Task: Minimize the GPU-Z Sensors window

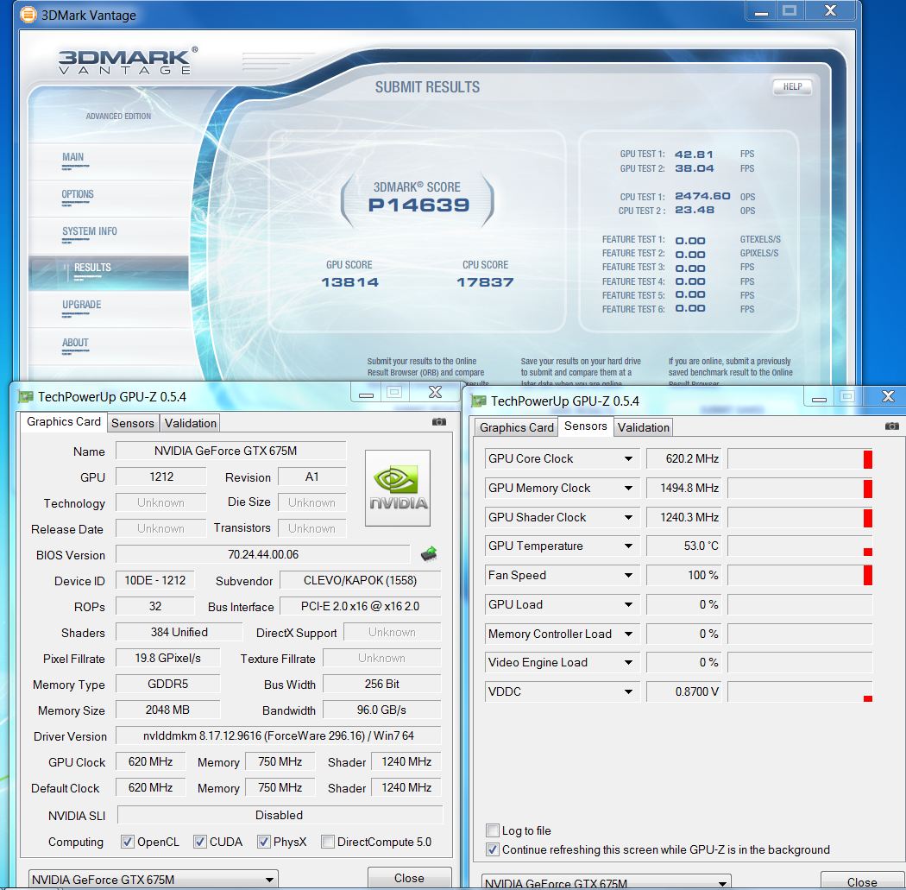Action: click(819, 398)
